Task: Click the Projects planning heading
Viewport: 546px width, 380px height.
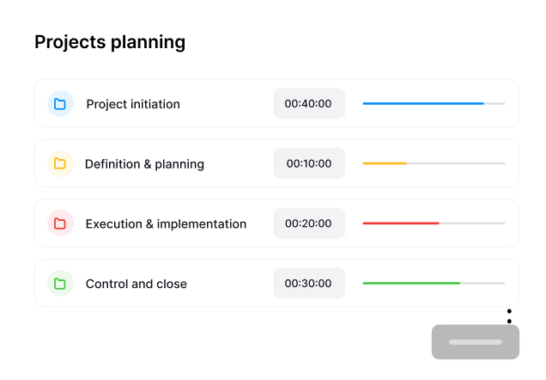Action: pos(110,42)
